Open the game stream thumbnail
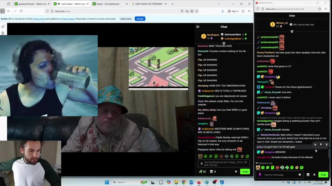Viewport: 332px width, 186px height. point(158,68)
